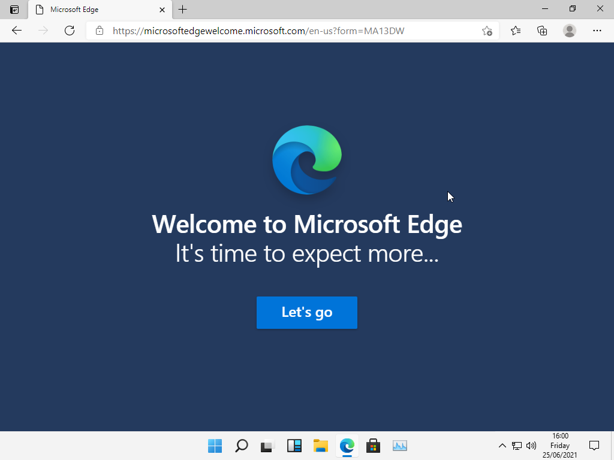The image size is (614, 460).
Task: View site information lock icon
Action: pos(100,31)
